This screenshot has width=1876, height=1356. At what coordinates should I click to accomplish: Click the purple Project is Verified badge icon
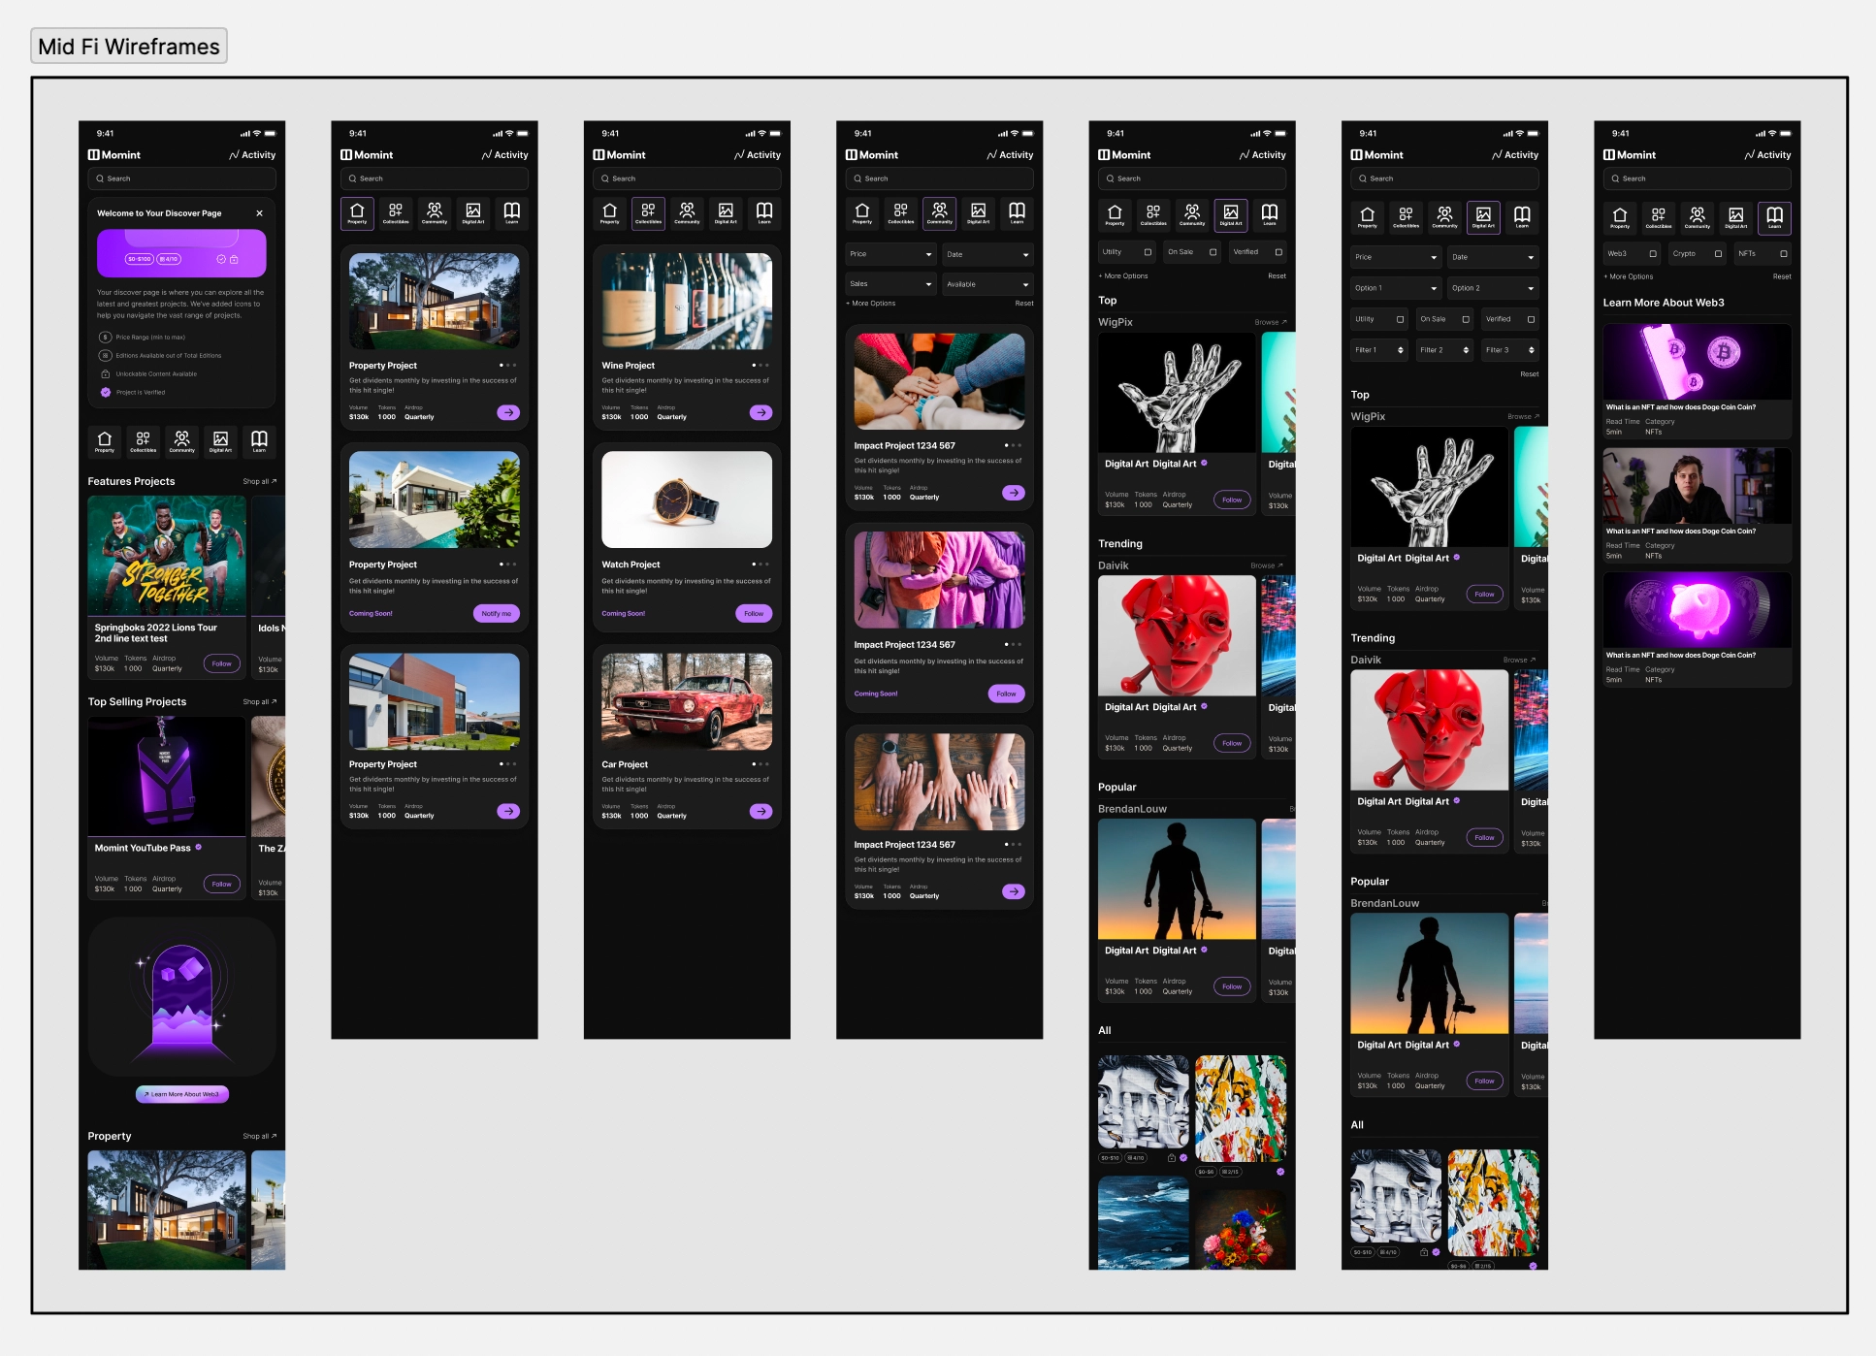point(106,393)
